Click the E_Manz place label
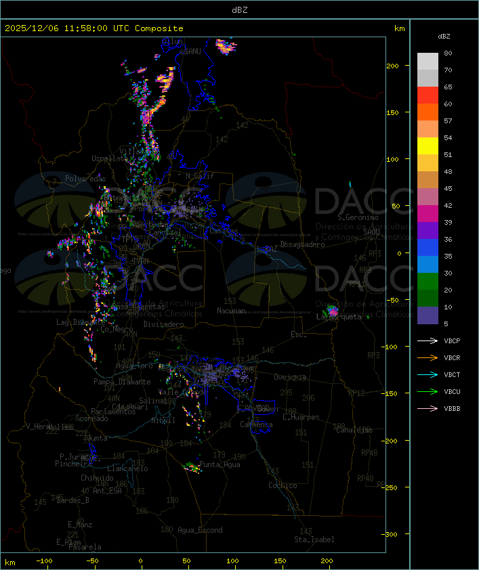The image size is (479, 570). click(x=80, y=525)
